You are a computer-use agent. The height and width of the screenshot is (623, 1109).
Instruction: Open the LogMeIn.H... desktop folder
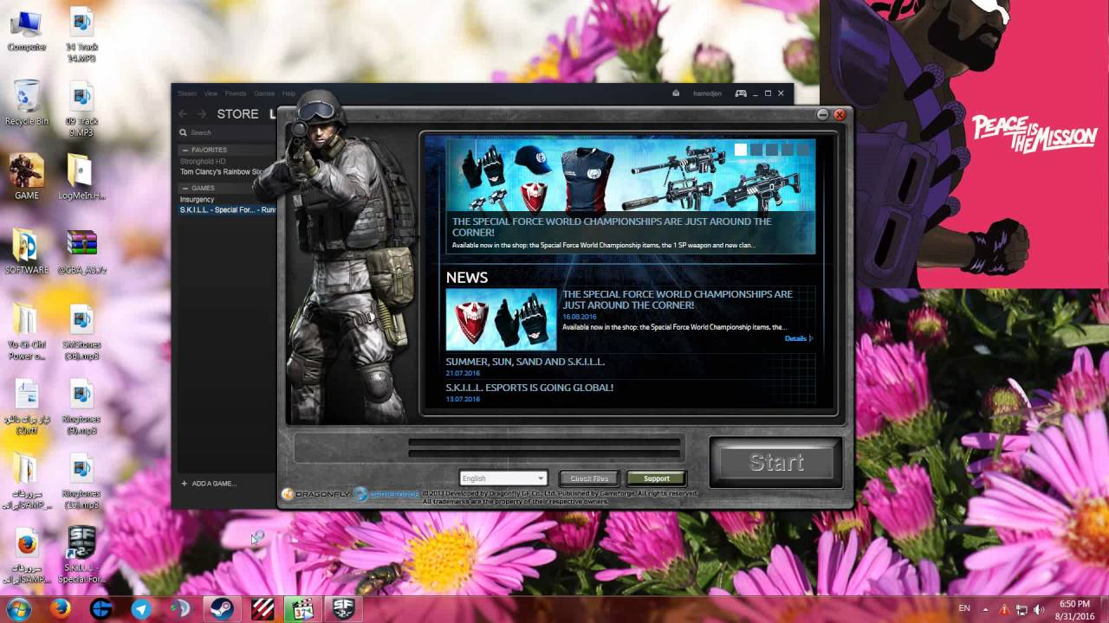pos(81,177)
